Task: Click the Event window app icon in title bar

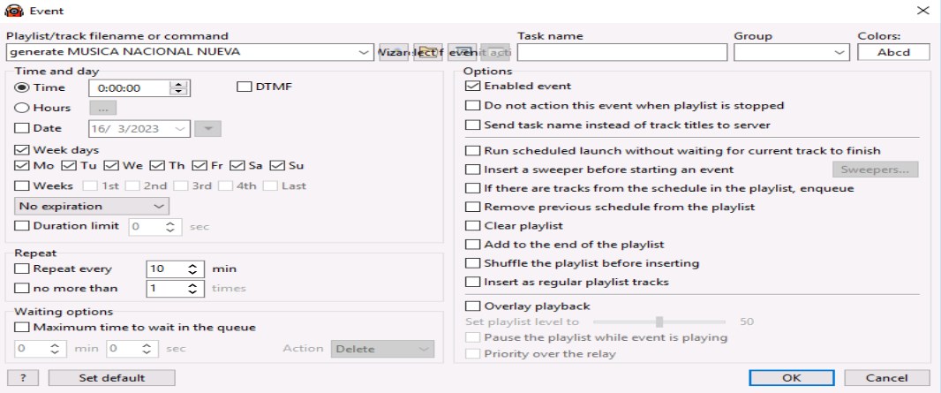Action: point(14,11)
